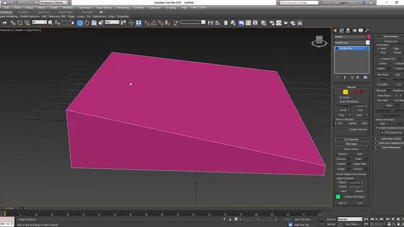Screen dimensions: 404x227
Task: Activate the Select and Move tool
Action: (x=80, y=23)
